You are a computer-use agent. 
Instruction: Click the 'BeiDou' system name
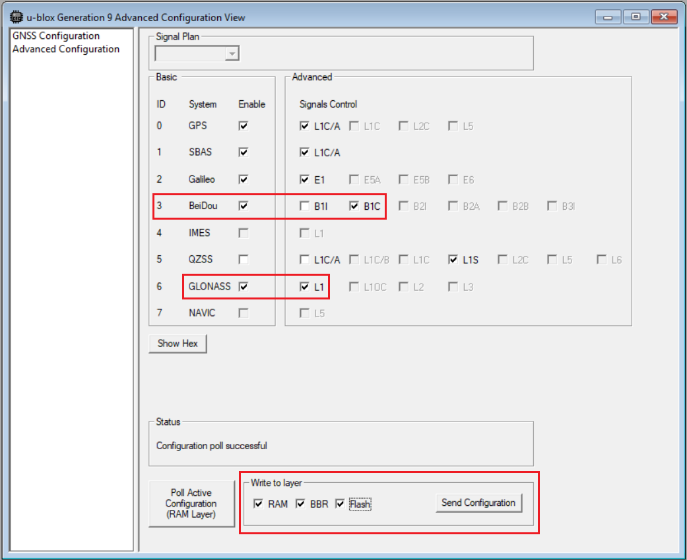pos(203,205)
